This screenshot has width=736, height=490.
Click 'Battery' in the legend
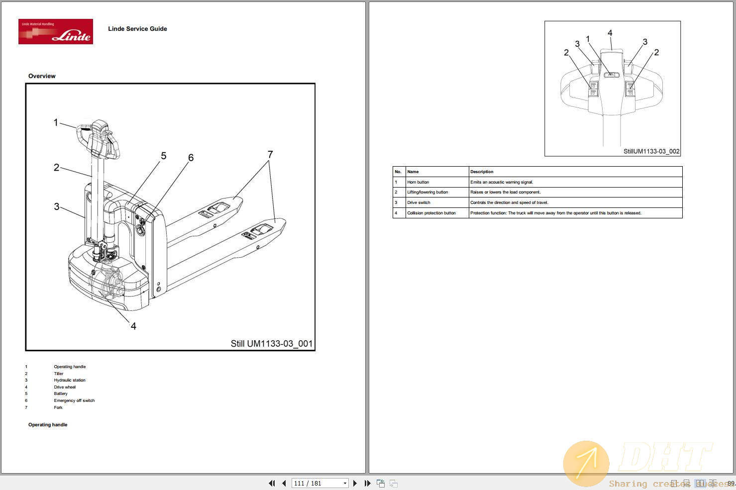(x=61, y=393)
